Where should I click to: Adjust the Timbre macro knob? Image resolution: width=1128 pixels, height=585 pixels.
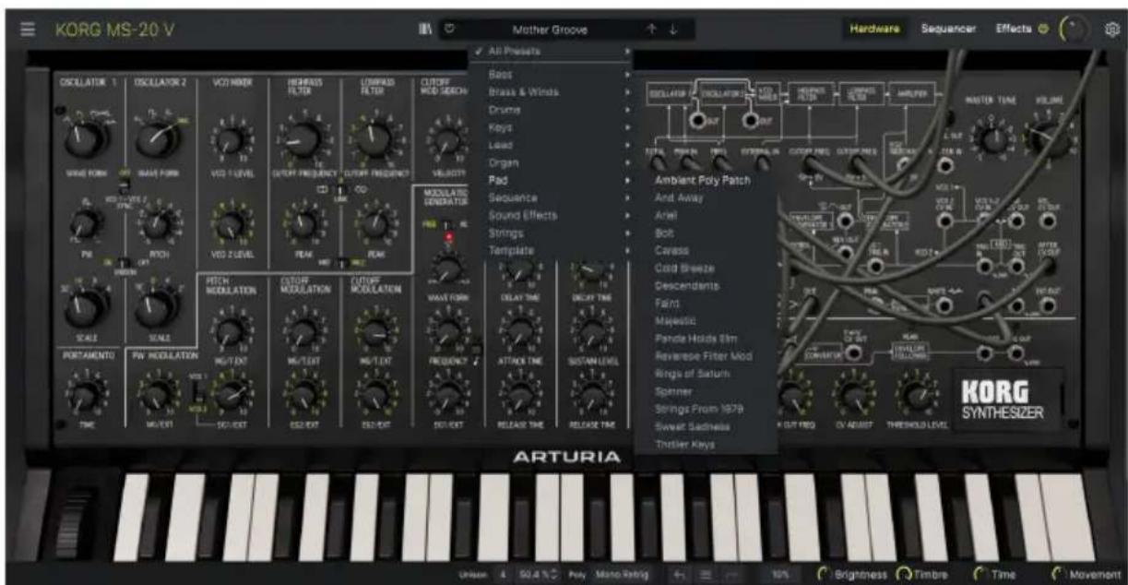click(x=905, y=575)
